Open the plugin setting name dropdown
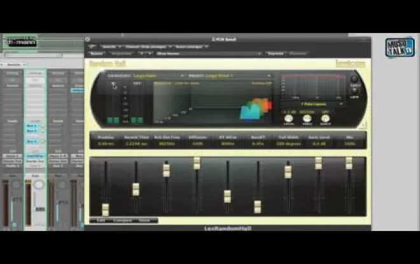 tap(209, 53)
